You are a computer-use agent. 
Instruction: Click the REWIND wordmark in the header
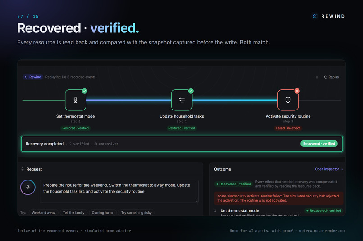(x=333, y=16)
